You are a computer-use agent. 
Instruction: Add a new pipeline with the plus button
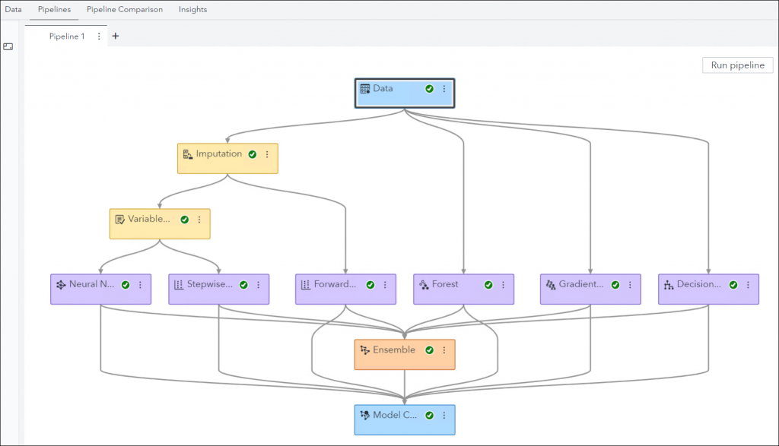pyautogui.click(x=115, y=36)
